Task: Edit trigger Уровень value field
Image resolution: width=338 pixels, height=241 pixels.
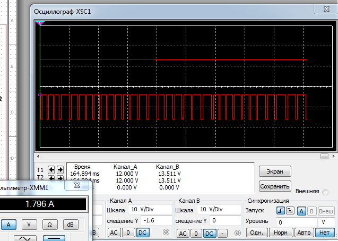Action: [297, 222]
